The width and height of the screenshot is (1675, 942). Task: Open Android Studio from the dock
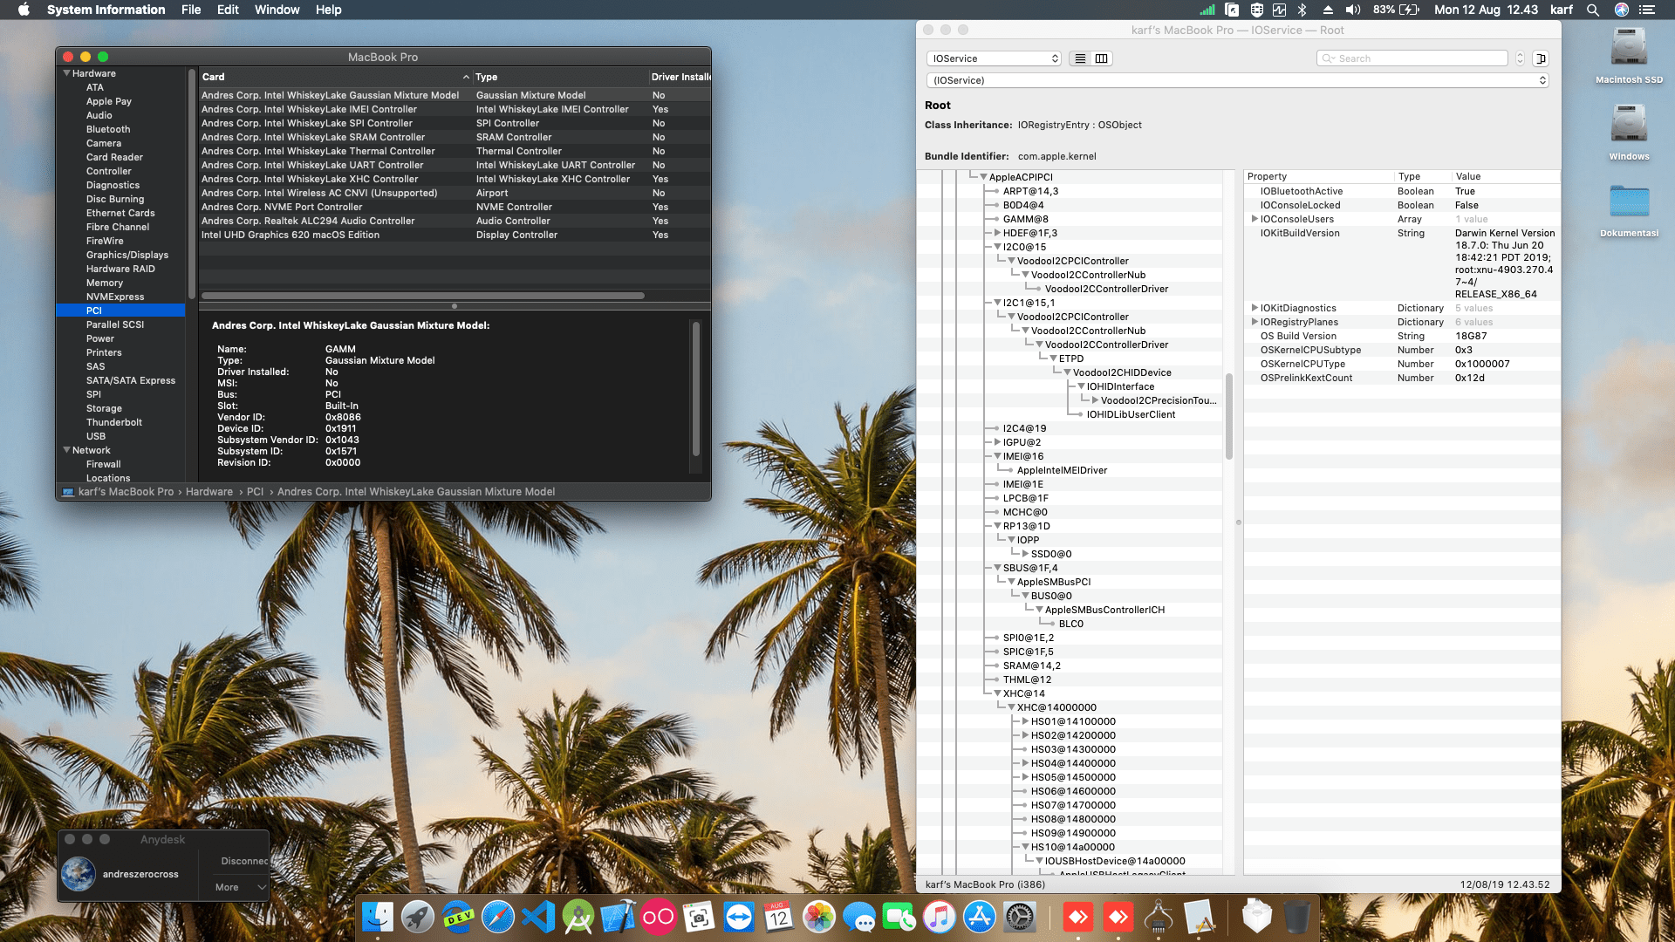578,918
